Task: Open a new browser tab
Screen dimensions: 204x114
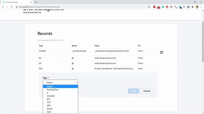Action: point(36,2)
